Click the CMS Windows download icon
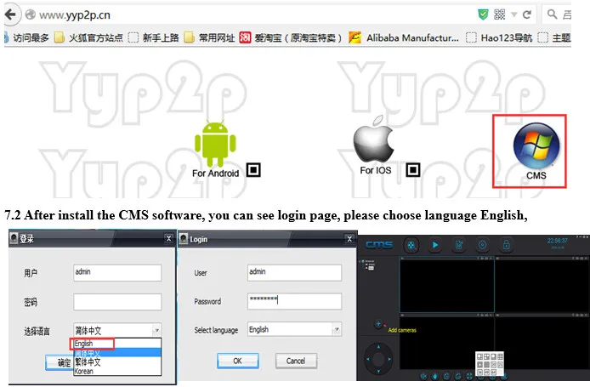 536,145
